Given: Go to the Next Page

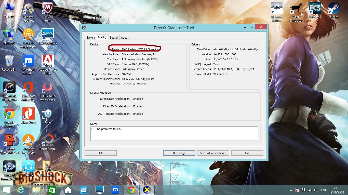Looking at the screenshot, I should point(179,153).
